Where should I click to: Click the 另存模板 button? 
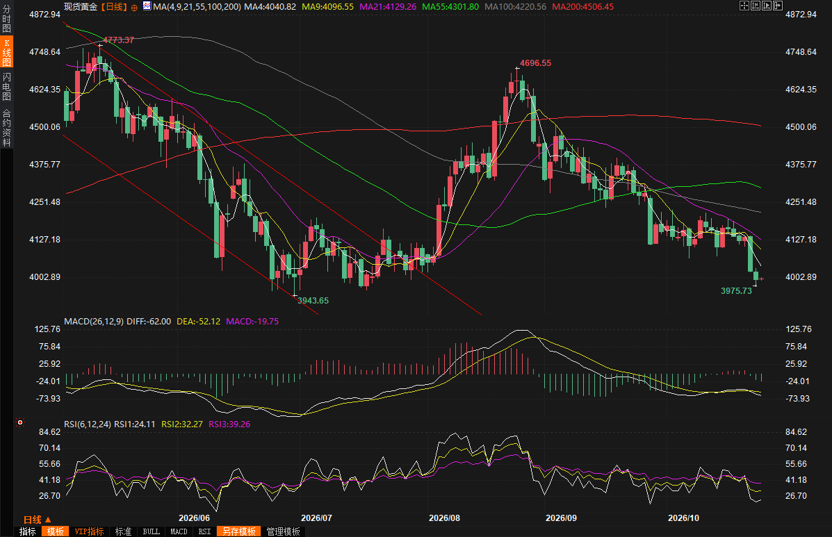239,531
